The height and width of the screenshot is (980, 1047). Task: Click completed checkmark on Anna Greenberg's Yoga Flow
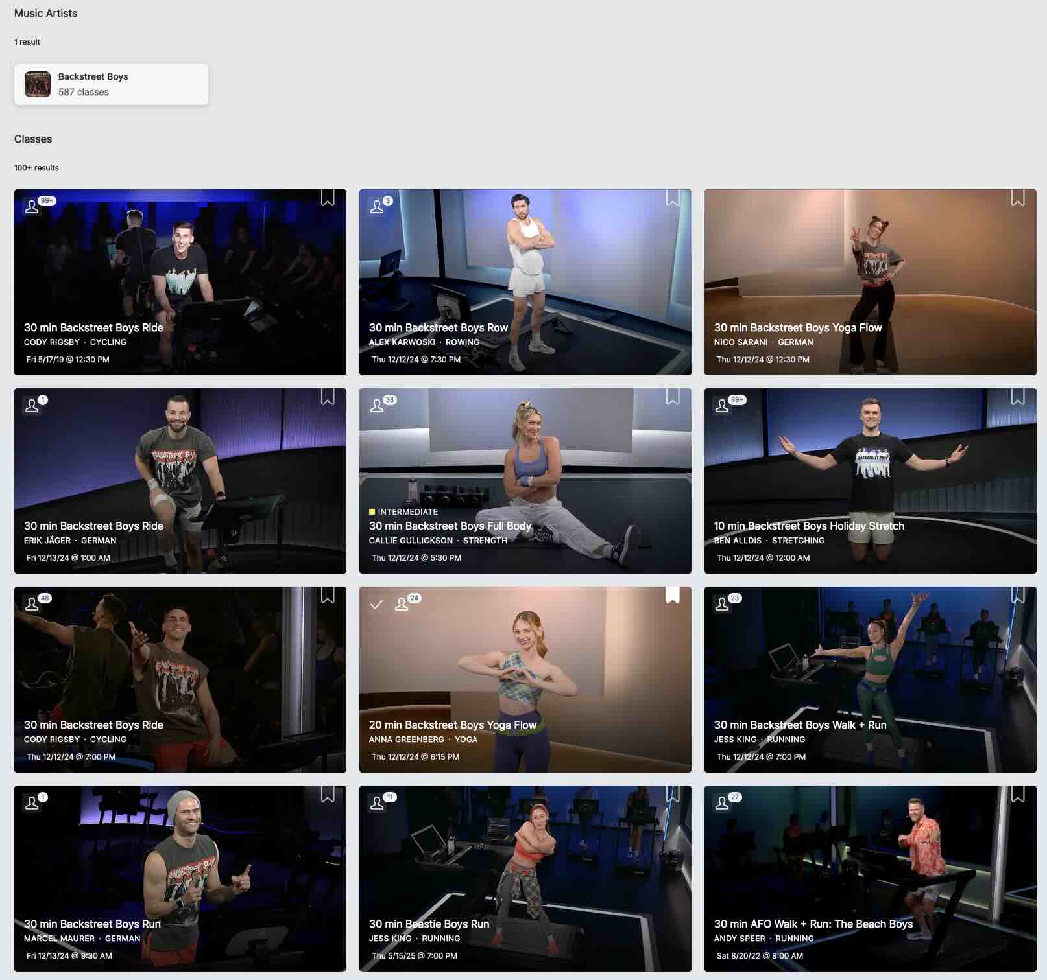click(x=376, y=604)
